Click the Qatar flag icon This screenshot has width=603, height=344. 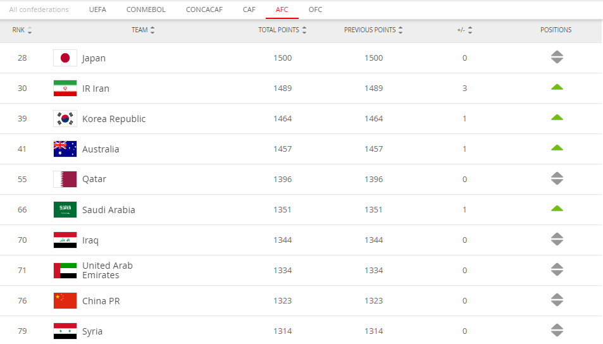[x=65, y=180]
